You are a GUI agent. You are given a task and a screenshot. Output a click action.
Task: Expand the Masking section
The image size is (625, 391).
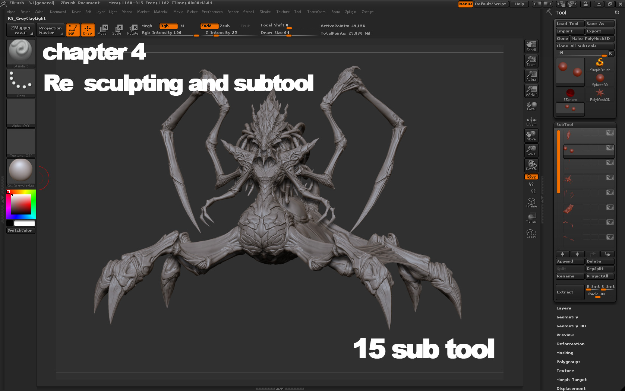coord(565,353)
